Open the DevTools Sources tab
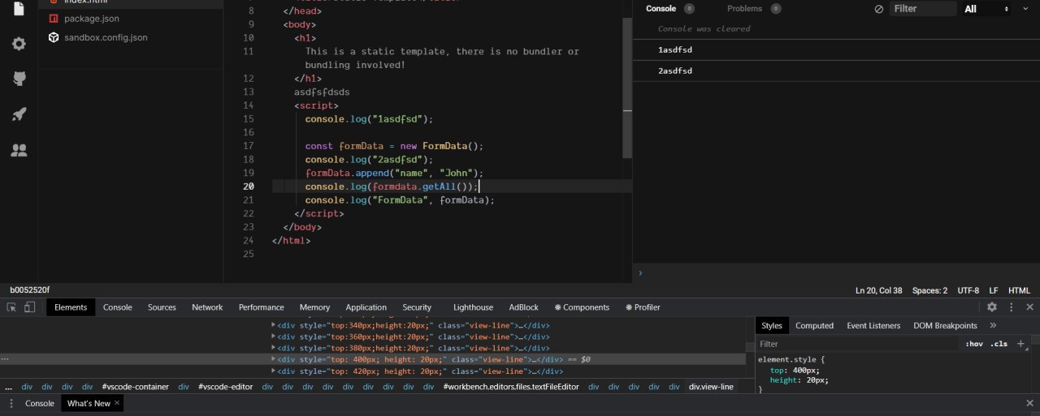The width and height of the screenshot is (1040, 416). tap(162, 307)
